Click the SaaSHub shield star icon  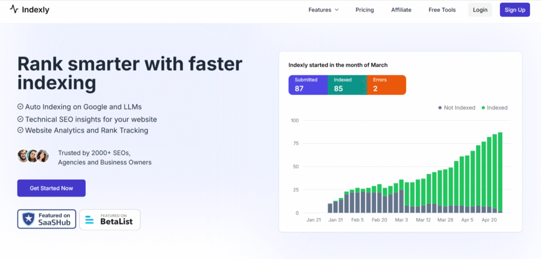[27, 219]
